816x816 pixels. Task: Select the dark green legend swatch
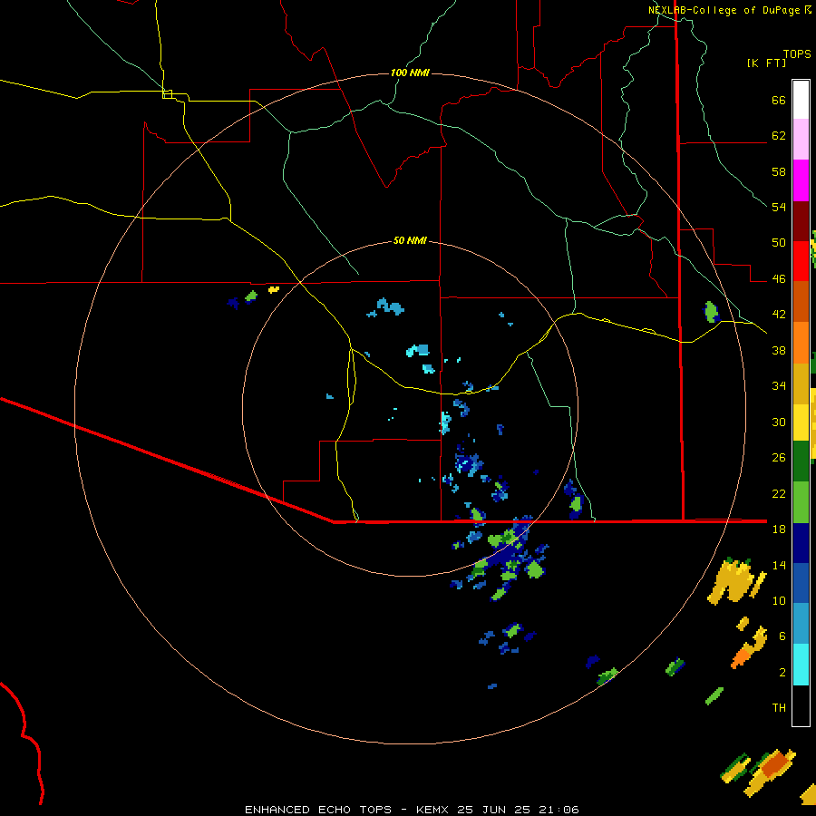click(801, 461)
